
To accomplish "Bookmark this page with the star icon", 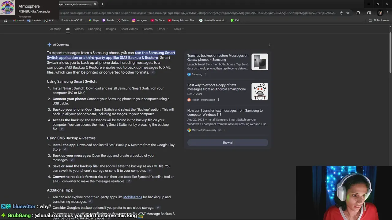I will click(x=348, y=13).
